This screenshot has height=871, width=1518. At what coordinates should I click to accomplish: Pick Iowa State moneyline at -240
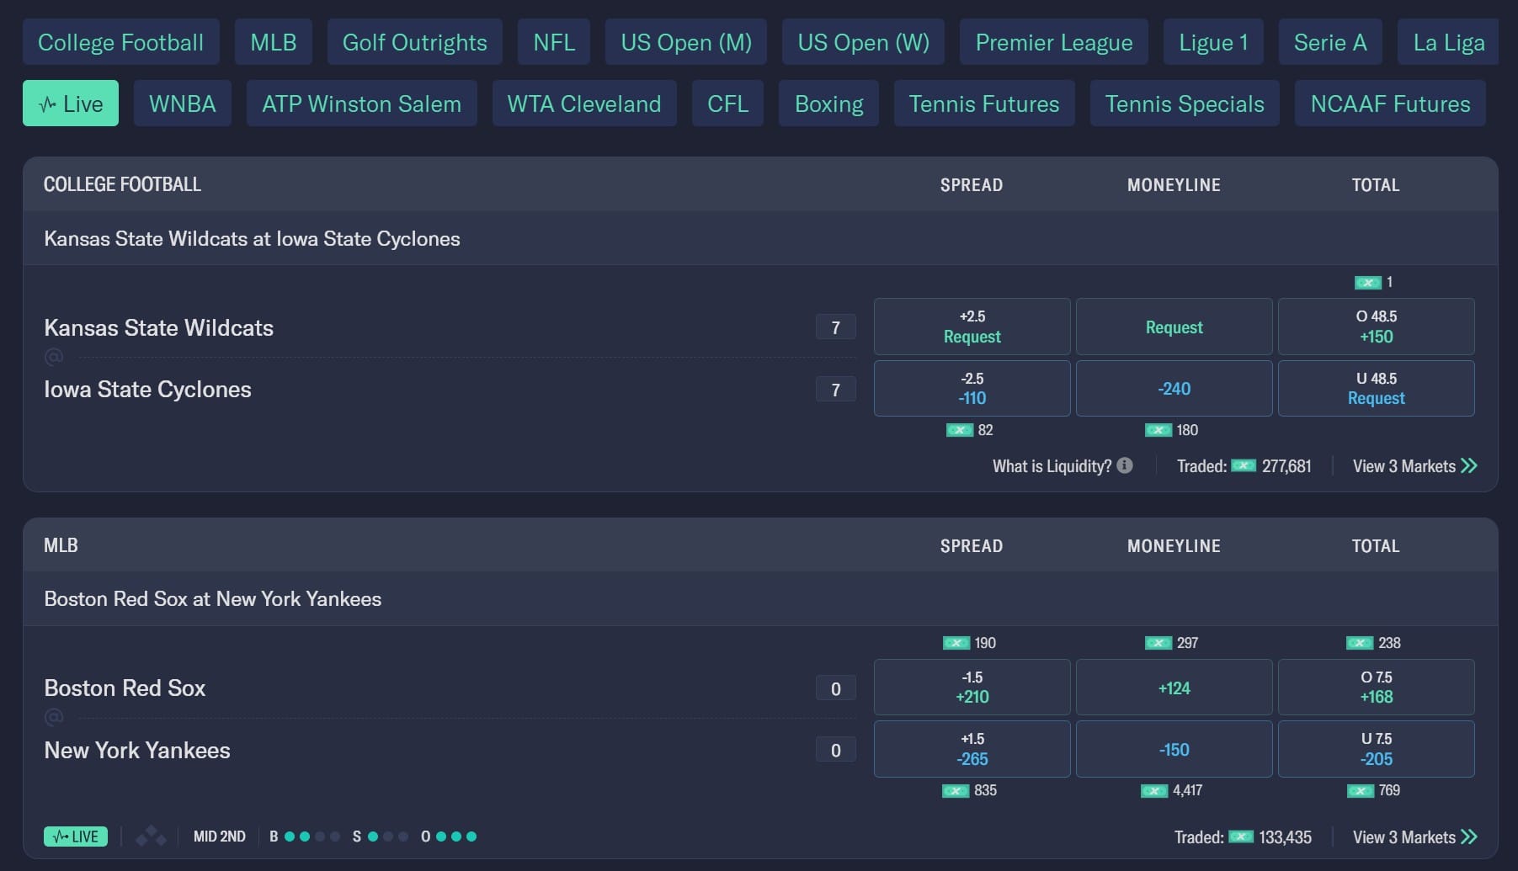pyautogui.click(x=1174, y=389)
